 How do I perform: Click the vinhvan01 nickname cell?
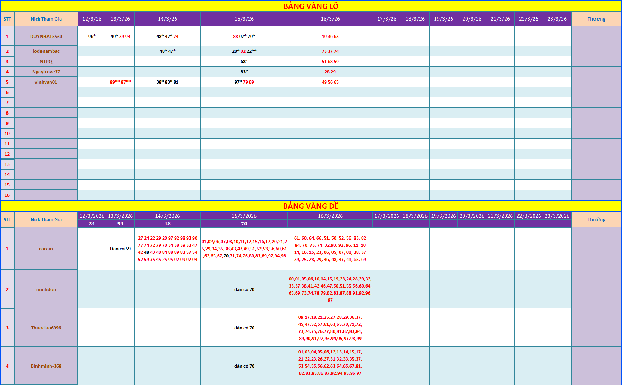tap(46, 82)
